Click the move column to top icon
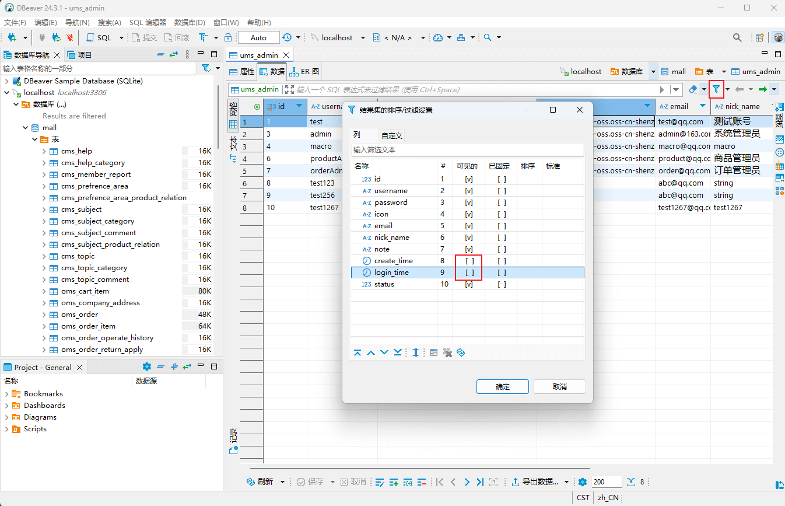The width and height of the screenshot is (785, 506). click(x=358, y=353)
